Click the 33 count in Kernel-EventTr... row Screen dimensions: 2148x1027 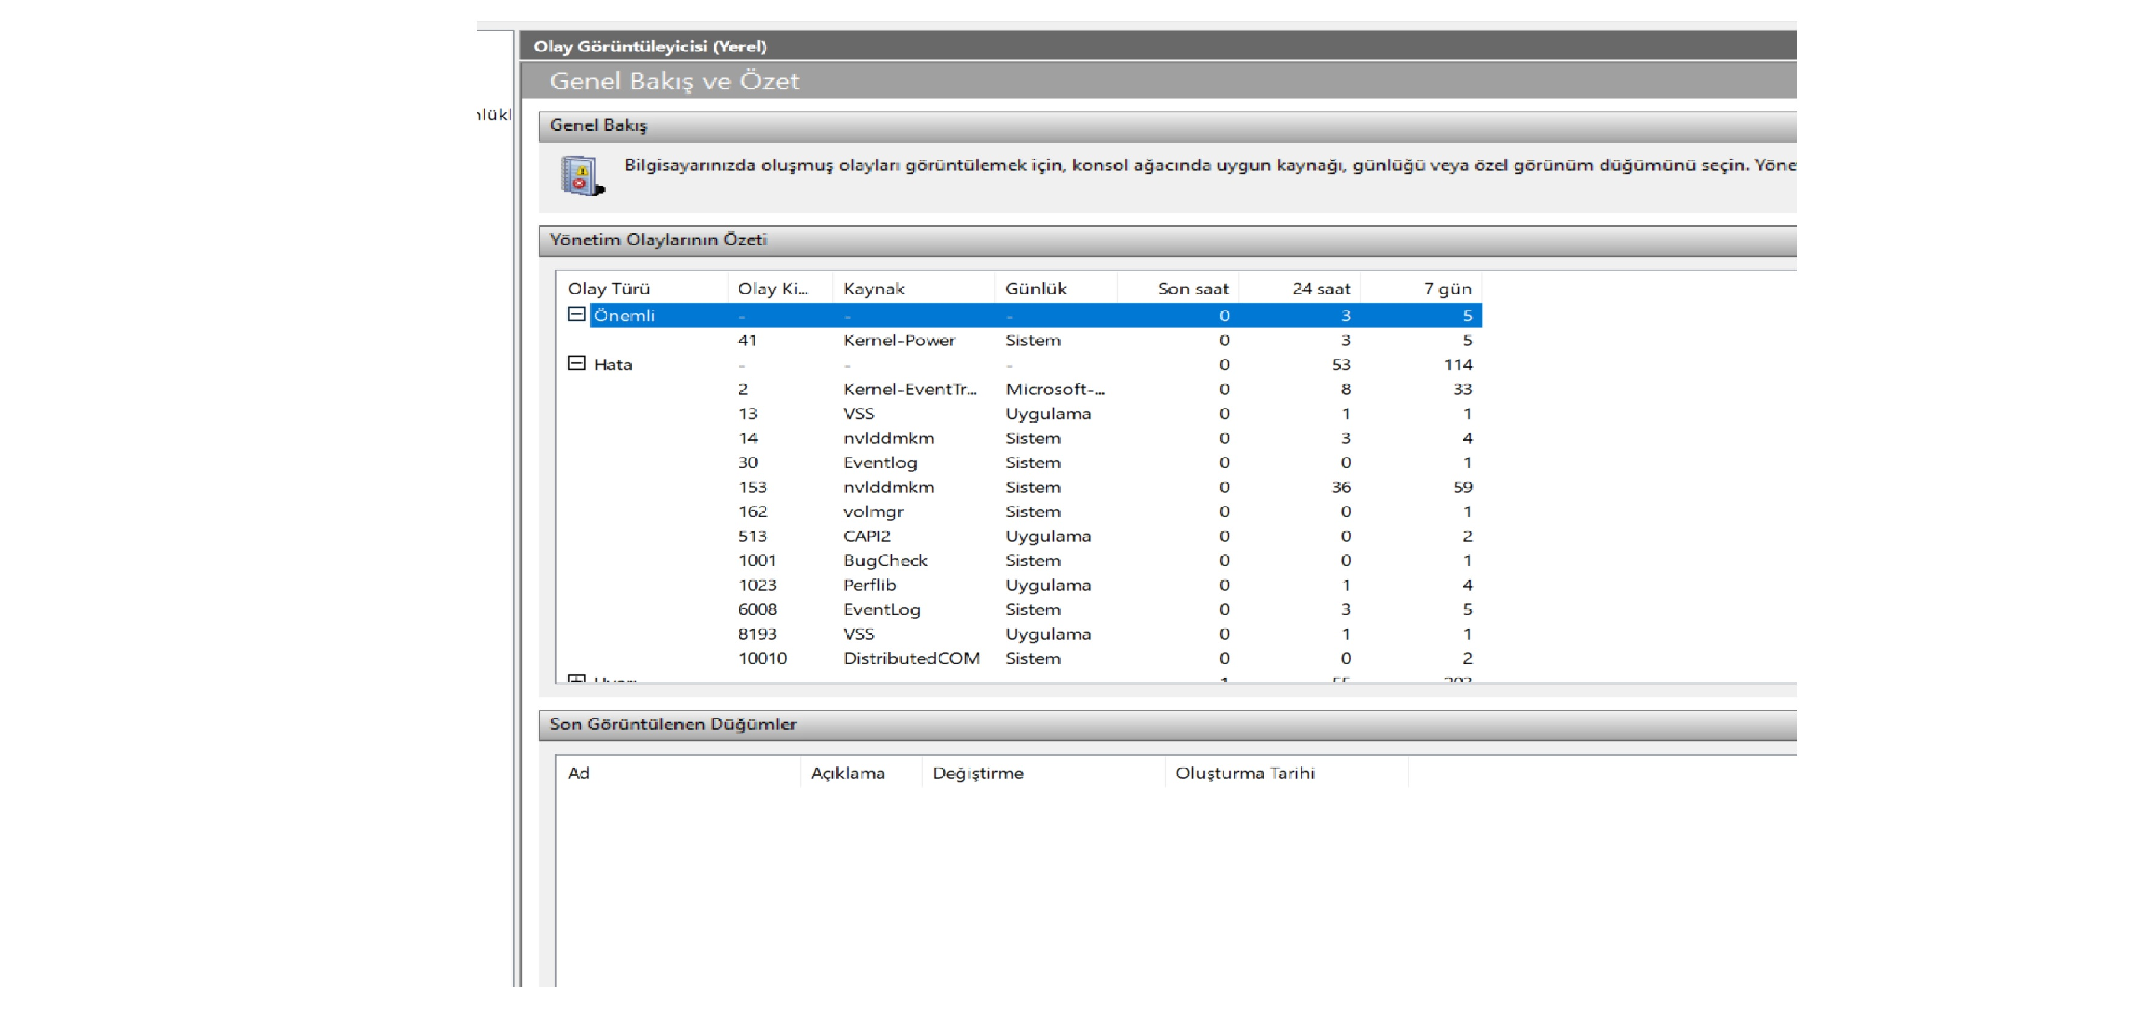point(1463,389)
